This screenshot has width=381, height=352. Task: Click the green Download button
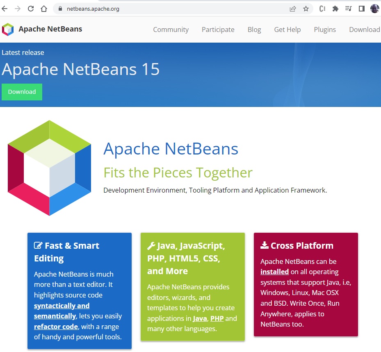pos(22,92)
